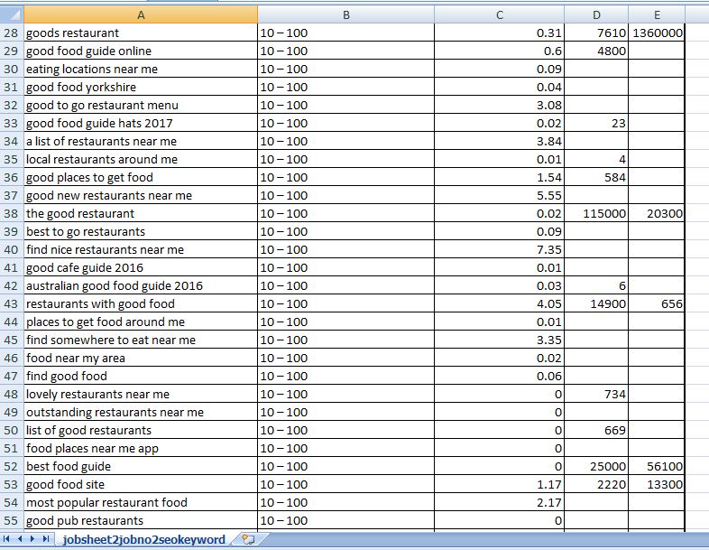Select column C header
This screenshot has width=709, height=550.
coord(500,15)
